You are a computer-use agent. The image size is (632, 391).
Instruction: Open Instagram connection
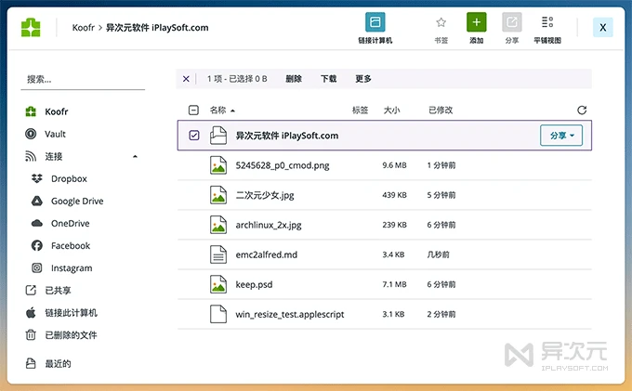[72, 267]
